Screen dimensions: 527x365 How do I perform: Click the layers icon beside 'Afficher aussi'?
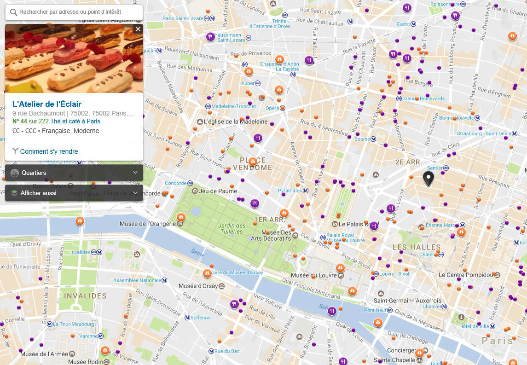click(x=14, y=193)
